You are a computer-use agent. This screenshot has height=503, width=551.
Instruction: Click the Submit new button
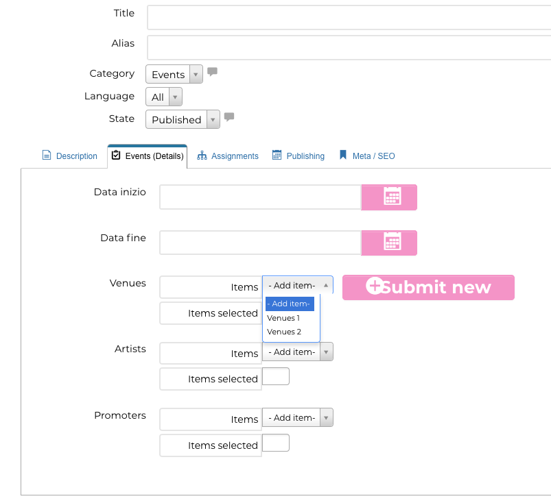click(x=428, y=288)
